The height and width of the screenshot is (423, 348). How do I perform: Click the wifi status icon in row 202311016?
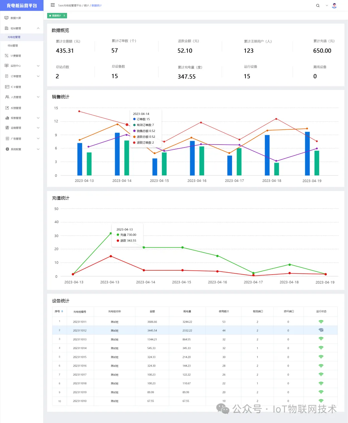[321, 366]
